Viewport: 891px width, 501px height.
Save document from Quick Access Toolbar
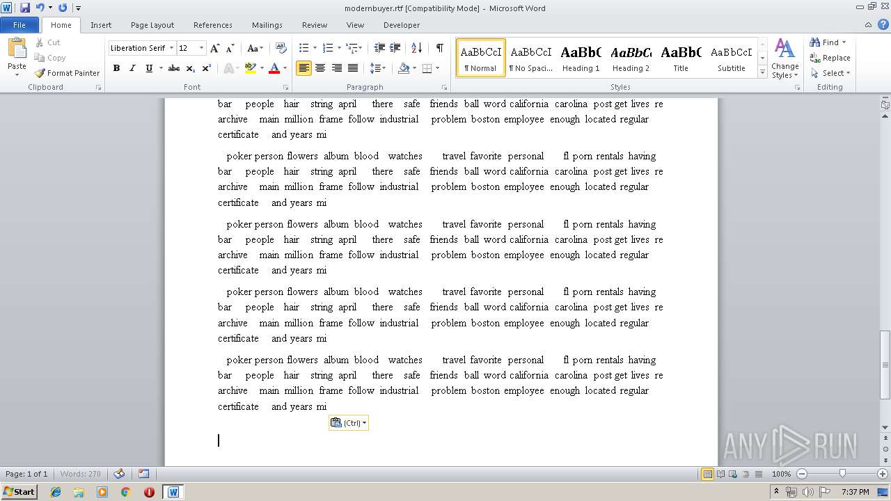point(25,8)
